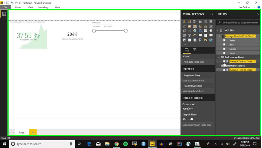This screenshot has height=148, width=262.
Task: Select the Donut chart visualization
Action: click(x=200, y=31)
